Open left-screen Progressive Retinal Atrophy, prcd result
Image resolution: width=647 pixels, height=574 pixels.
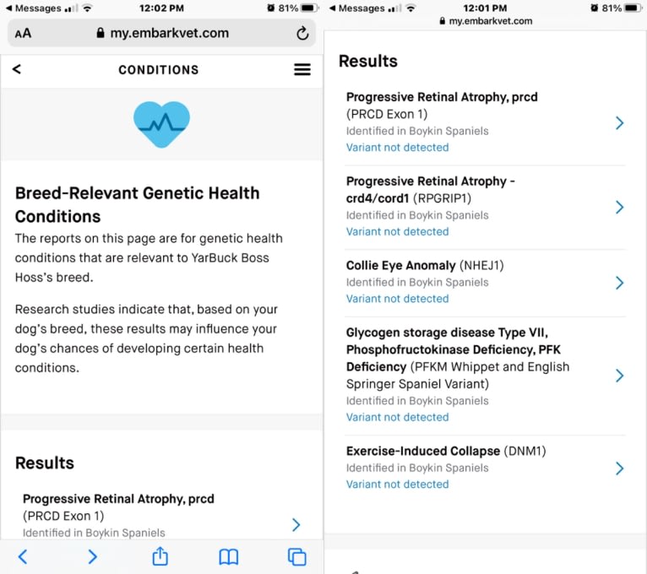[x=162, y=516]
